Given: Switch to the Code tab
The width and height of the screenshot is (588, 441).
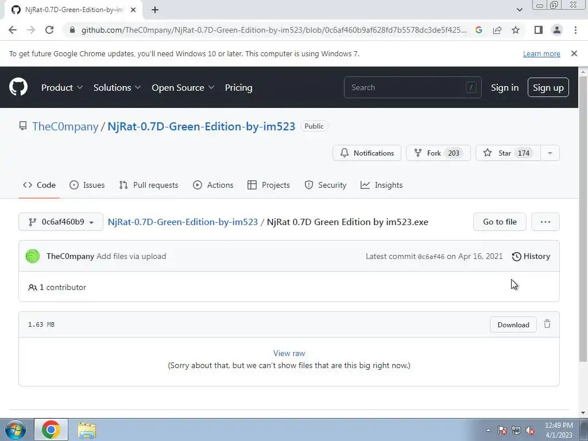Looking at the screenshot, I should point(39,185).
